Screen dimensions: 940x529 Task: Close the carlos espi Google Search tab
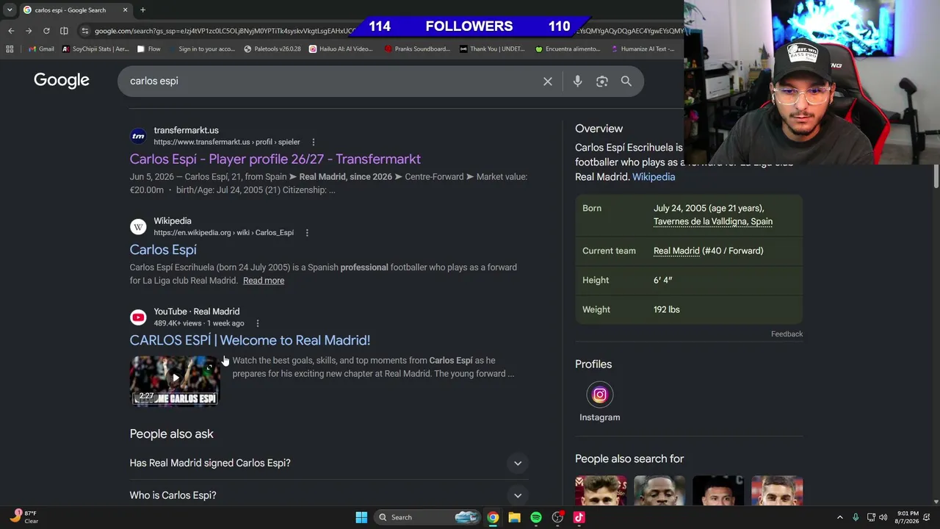[125, 10]
